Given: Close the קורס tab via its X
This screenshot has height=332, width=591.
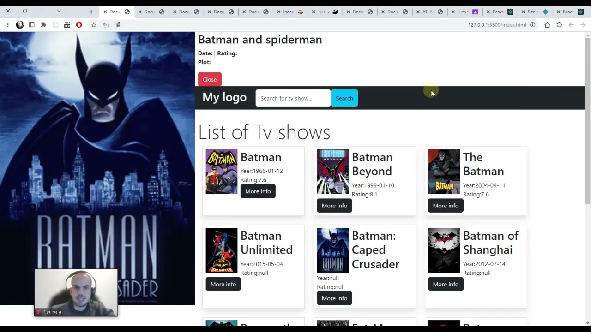Looking at the screenshot, I should [x=314, y=12].
